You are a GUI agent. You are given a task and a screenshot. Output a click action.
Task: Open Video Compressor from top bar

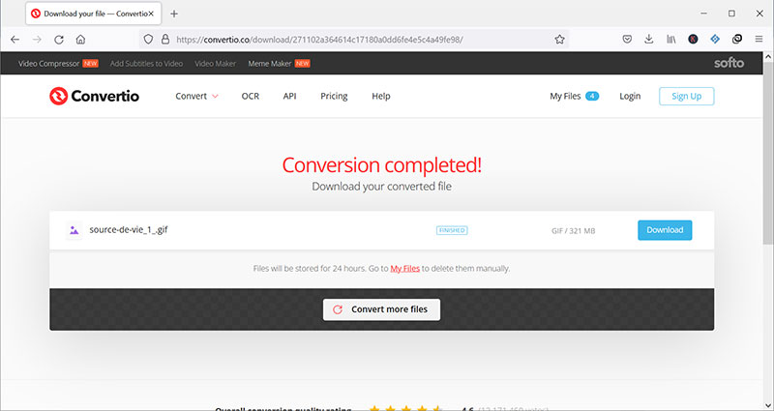(x=49, y=64)
